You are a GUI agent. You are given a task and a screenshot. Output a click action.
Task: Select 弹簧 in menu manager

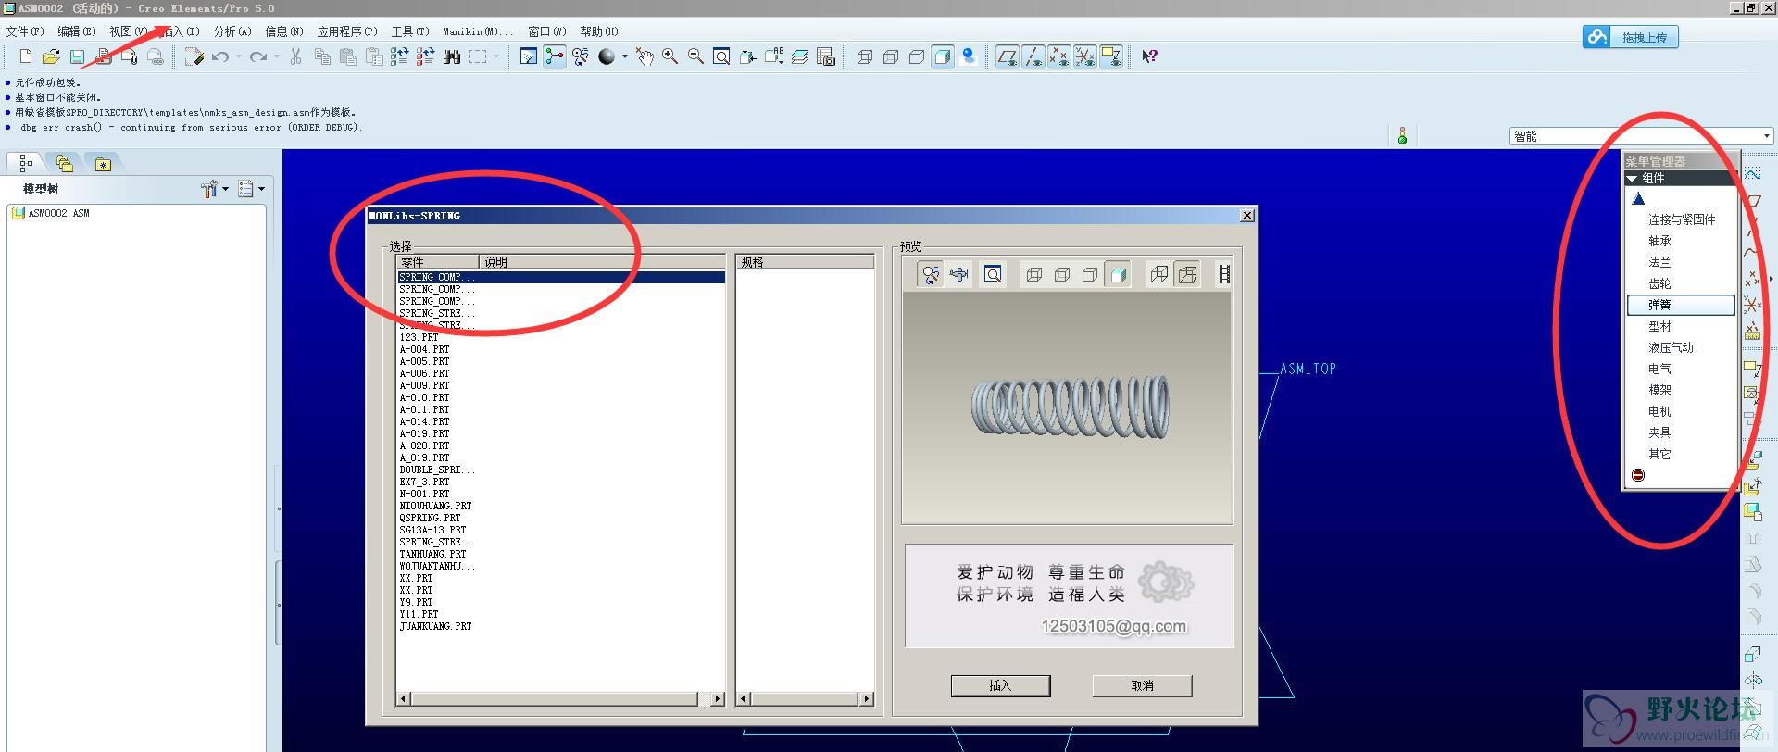point(1680,305)
